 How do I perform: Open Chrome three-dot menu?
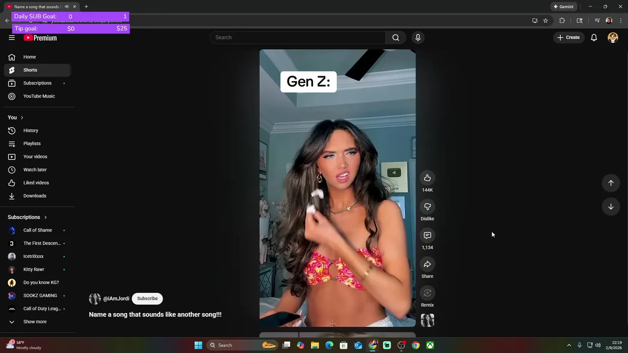(621, 21)
